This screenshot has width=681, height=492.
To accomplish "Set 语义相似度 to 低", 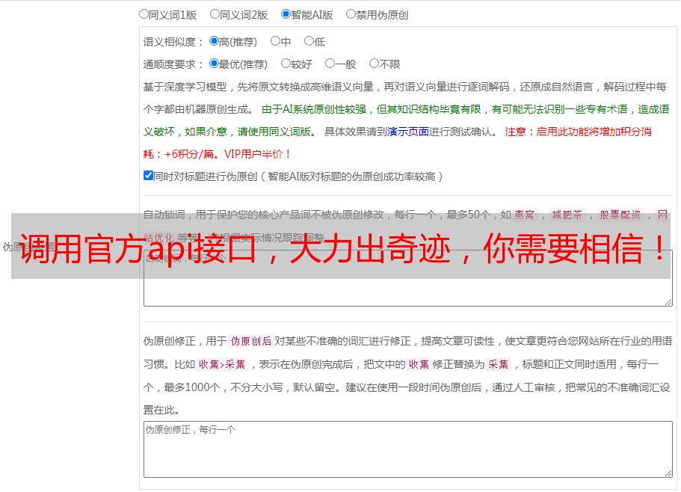I will click(309, 41).
